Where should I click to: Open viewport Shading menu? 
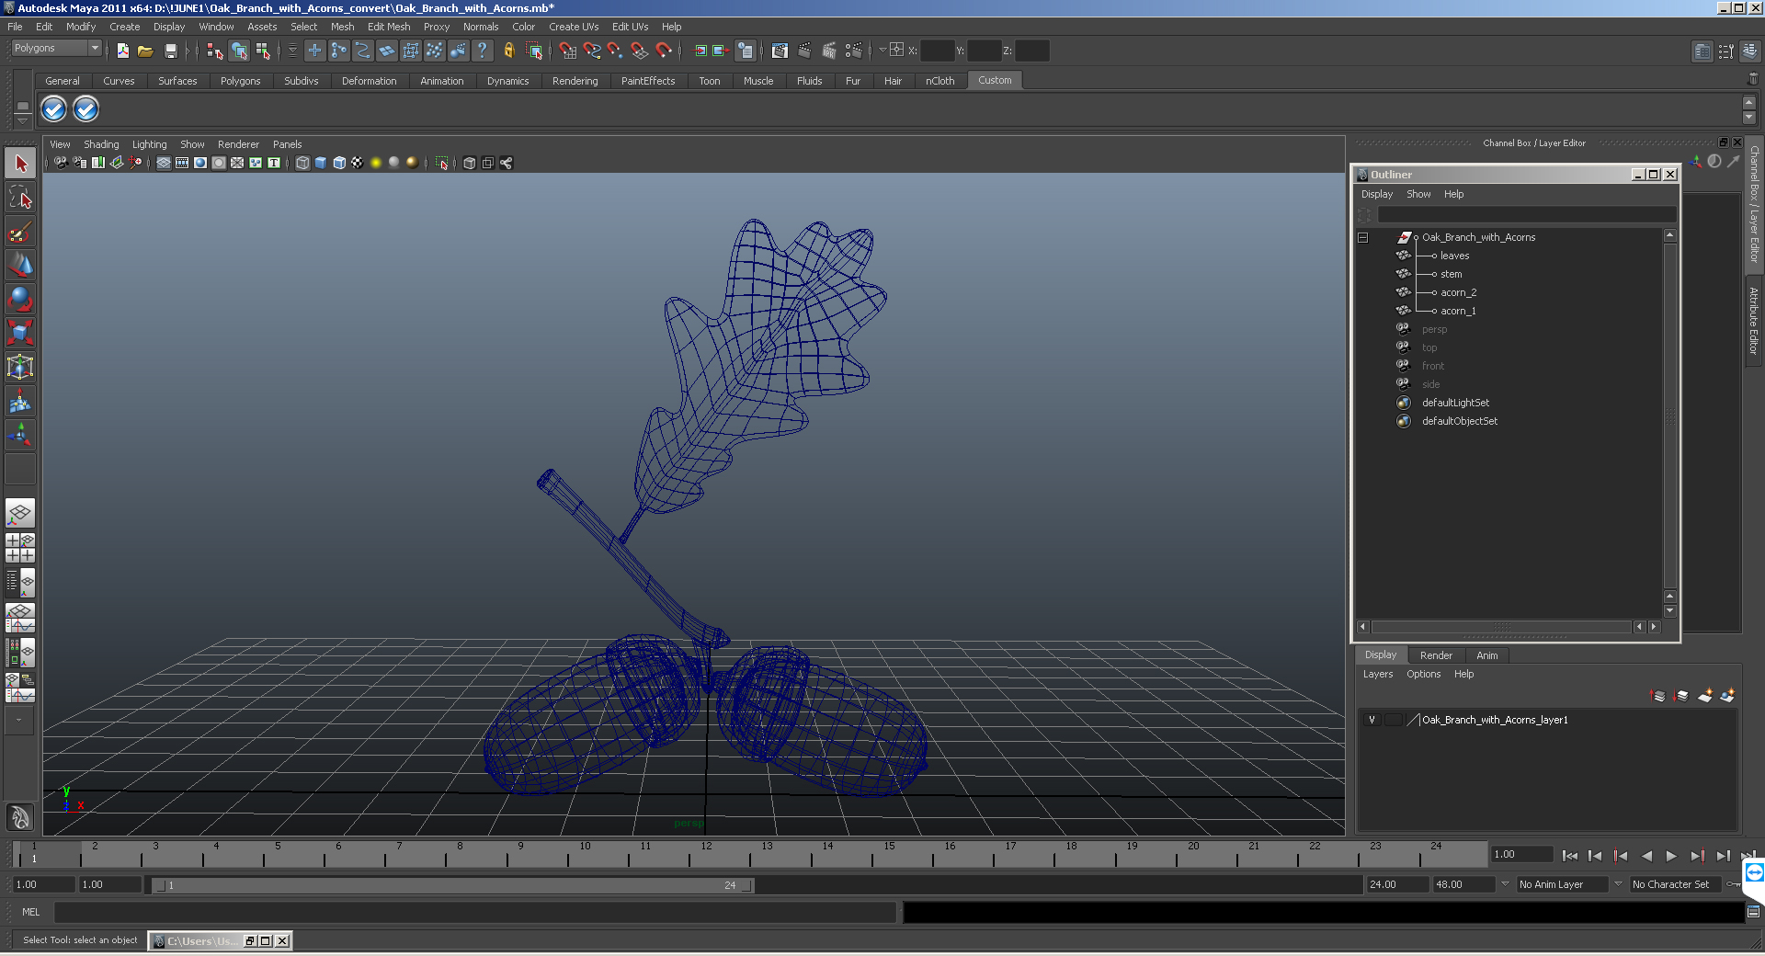coord(101,144)
